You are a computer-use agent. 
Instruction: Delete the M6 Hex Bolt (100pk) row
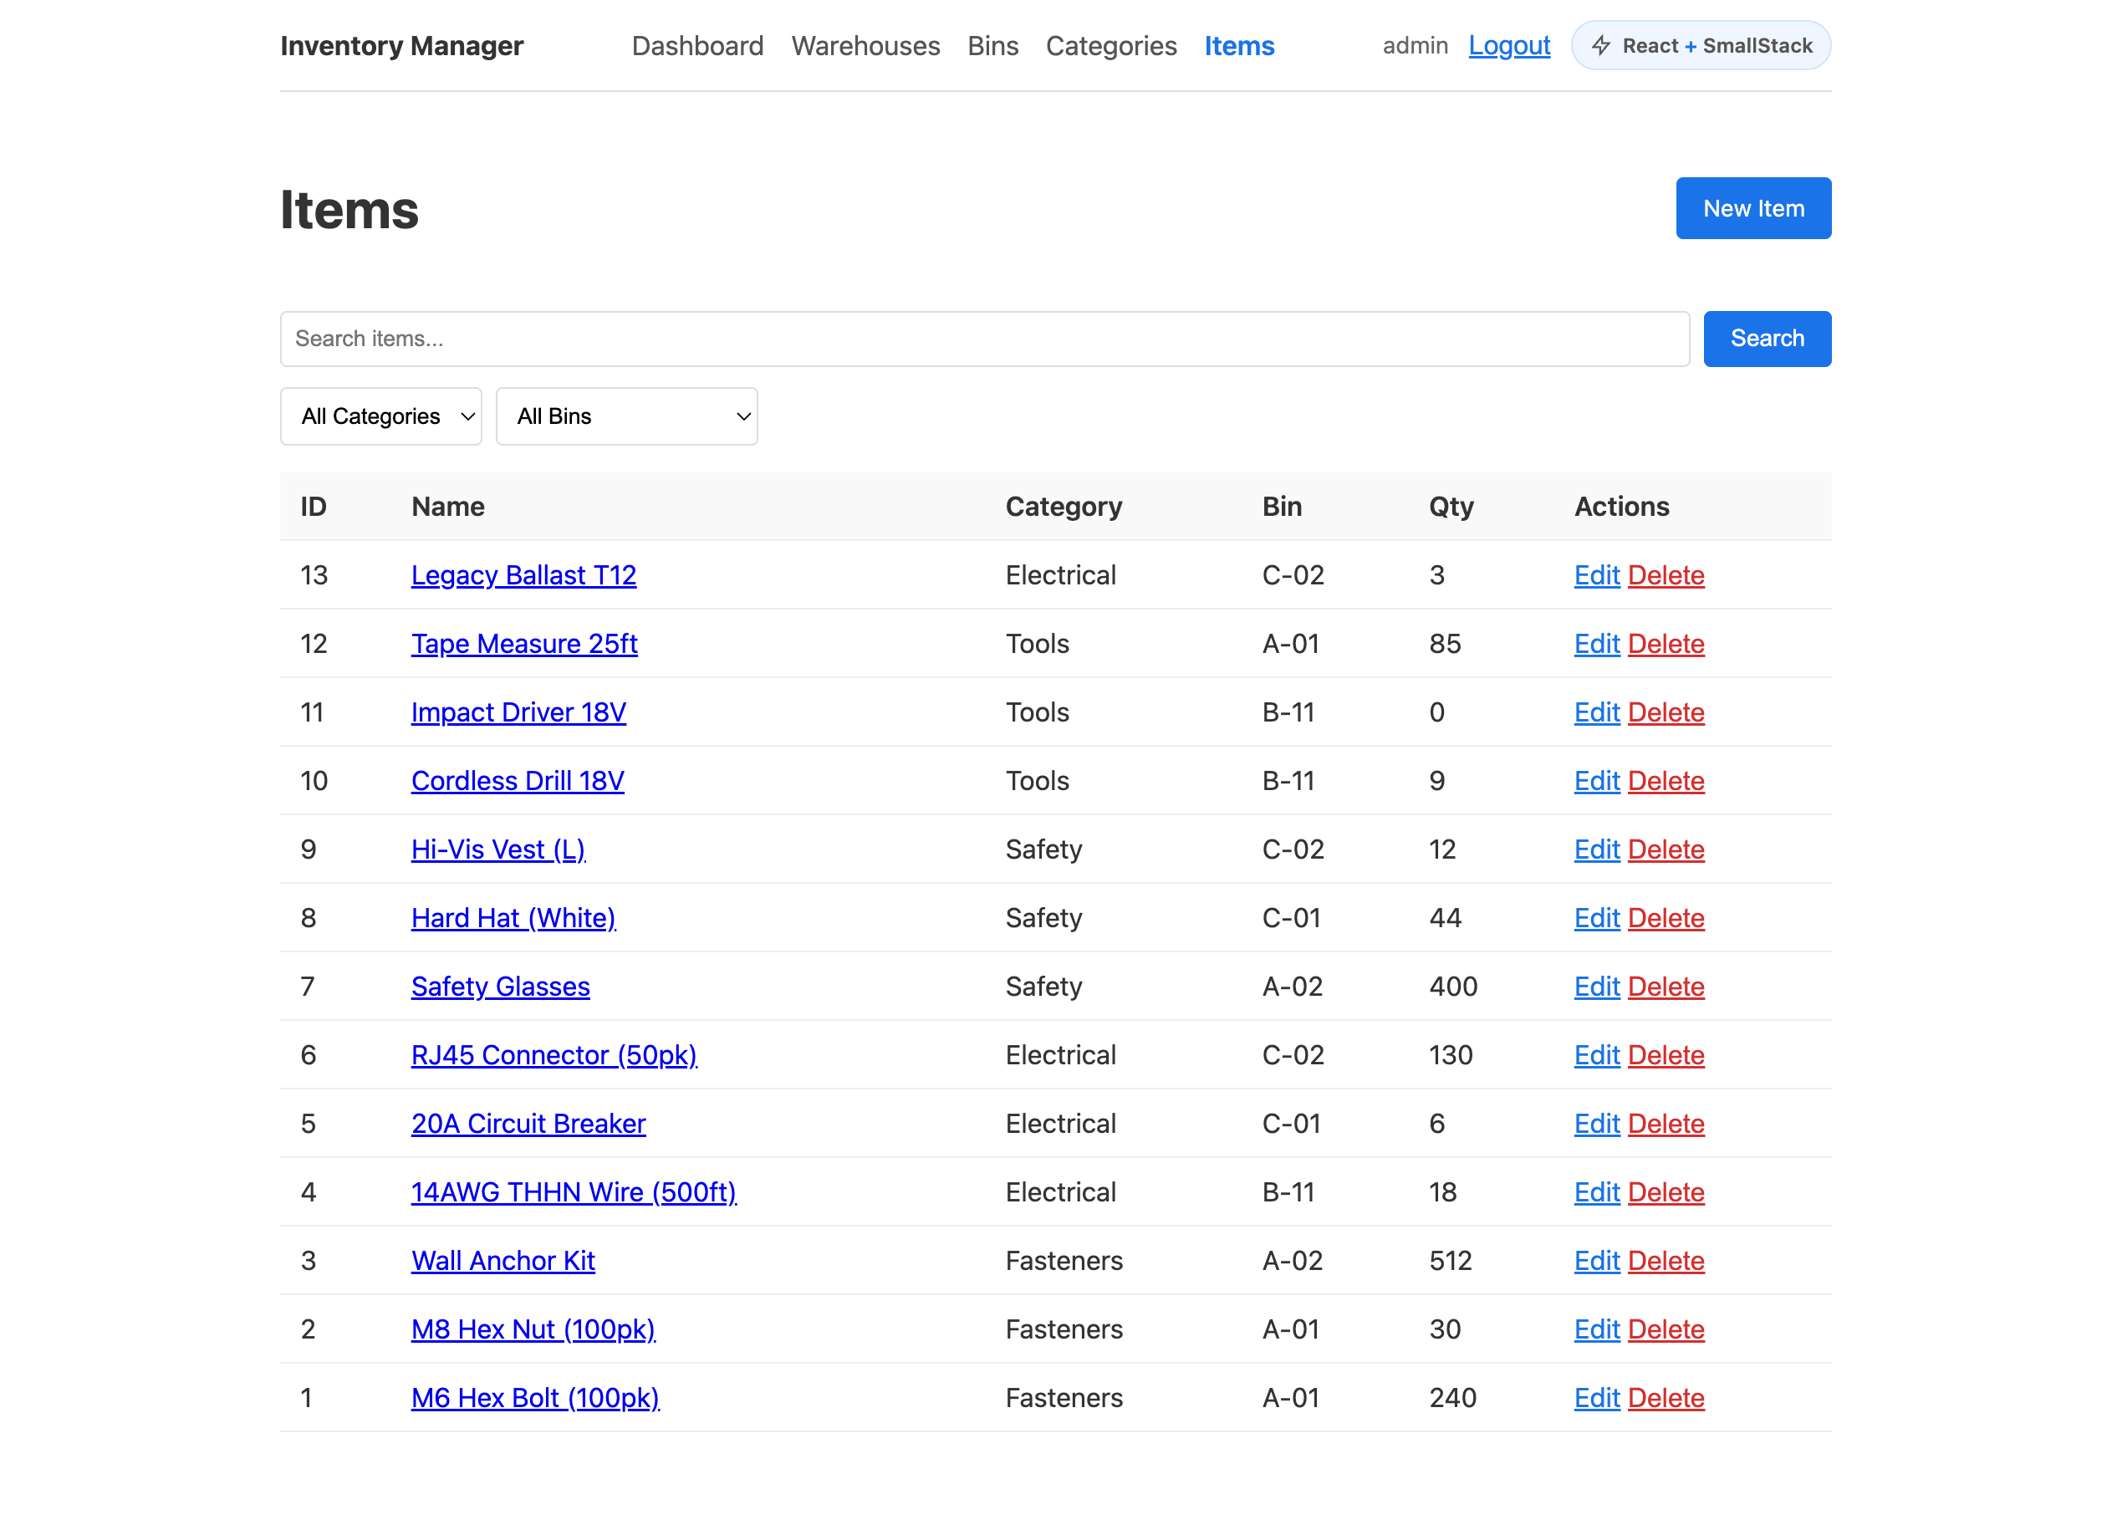click(1666, 1399)
